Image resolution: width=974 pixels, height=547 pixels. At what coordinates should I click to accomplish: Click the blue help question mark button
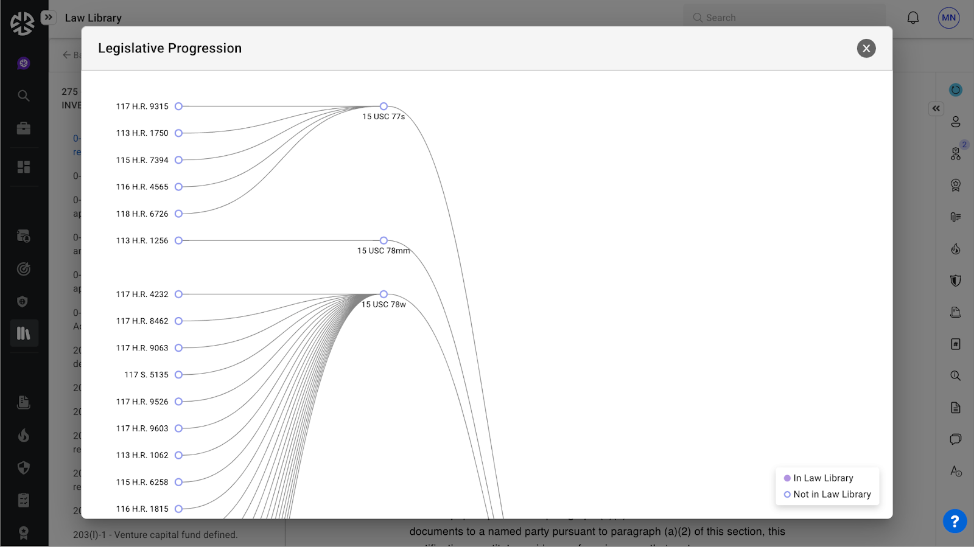coord(955,521)
